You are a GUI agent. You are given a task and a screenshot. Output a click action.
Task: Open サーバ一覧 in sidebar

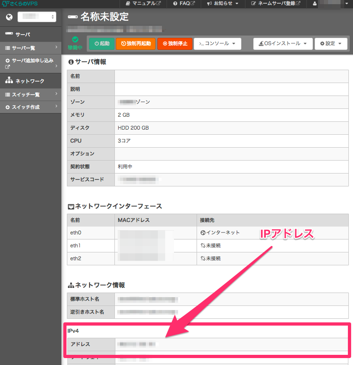tap(30, 48)
